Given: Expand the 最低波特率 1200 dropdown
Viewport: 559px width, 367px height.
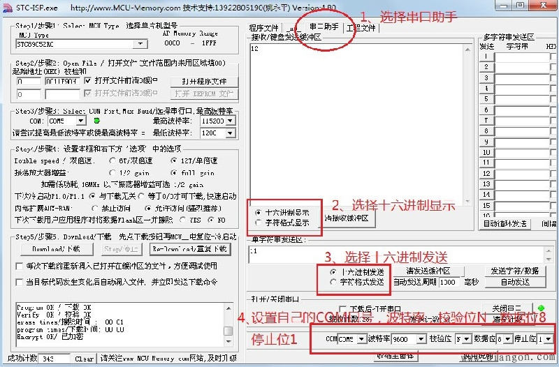Looking at the screenshot, I should (x=231, y=133).
